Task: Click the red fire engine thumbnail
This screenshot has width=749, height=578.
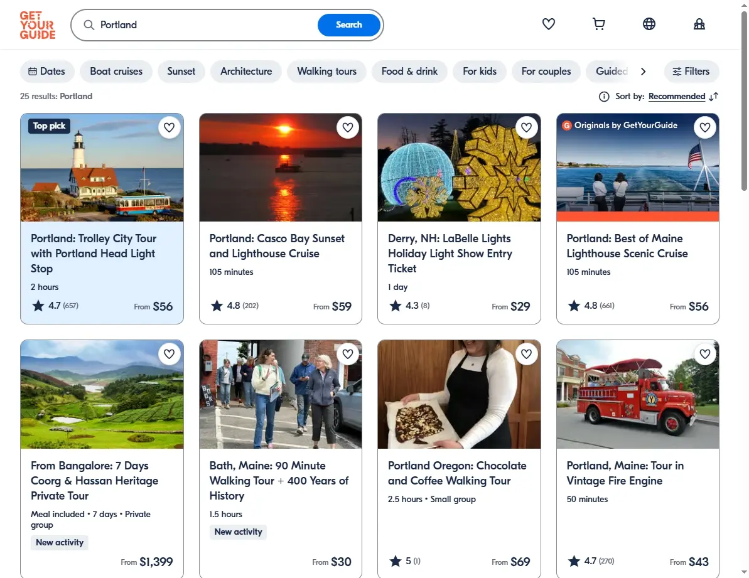Action: 638,394
